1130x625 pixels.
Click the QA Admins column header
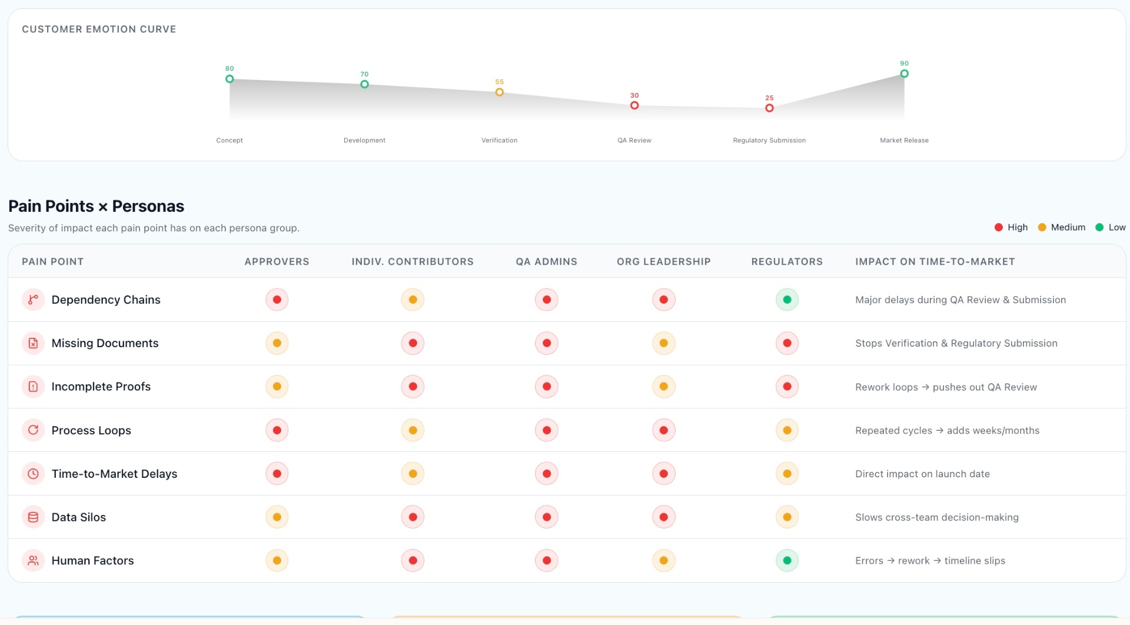click(546, 261)
